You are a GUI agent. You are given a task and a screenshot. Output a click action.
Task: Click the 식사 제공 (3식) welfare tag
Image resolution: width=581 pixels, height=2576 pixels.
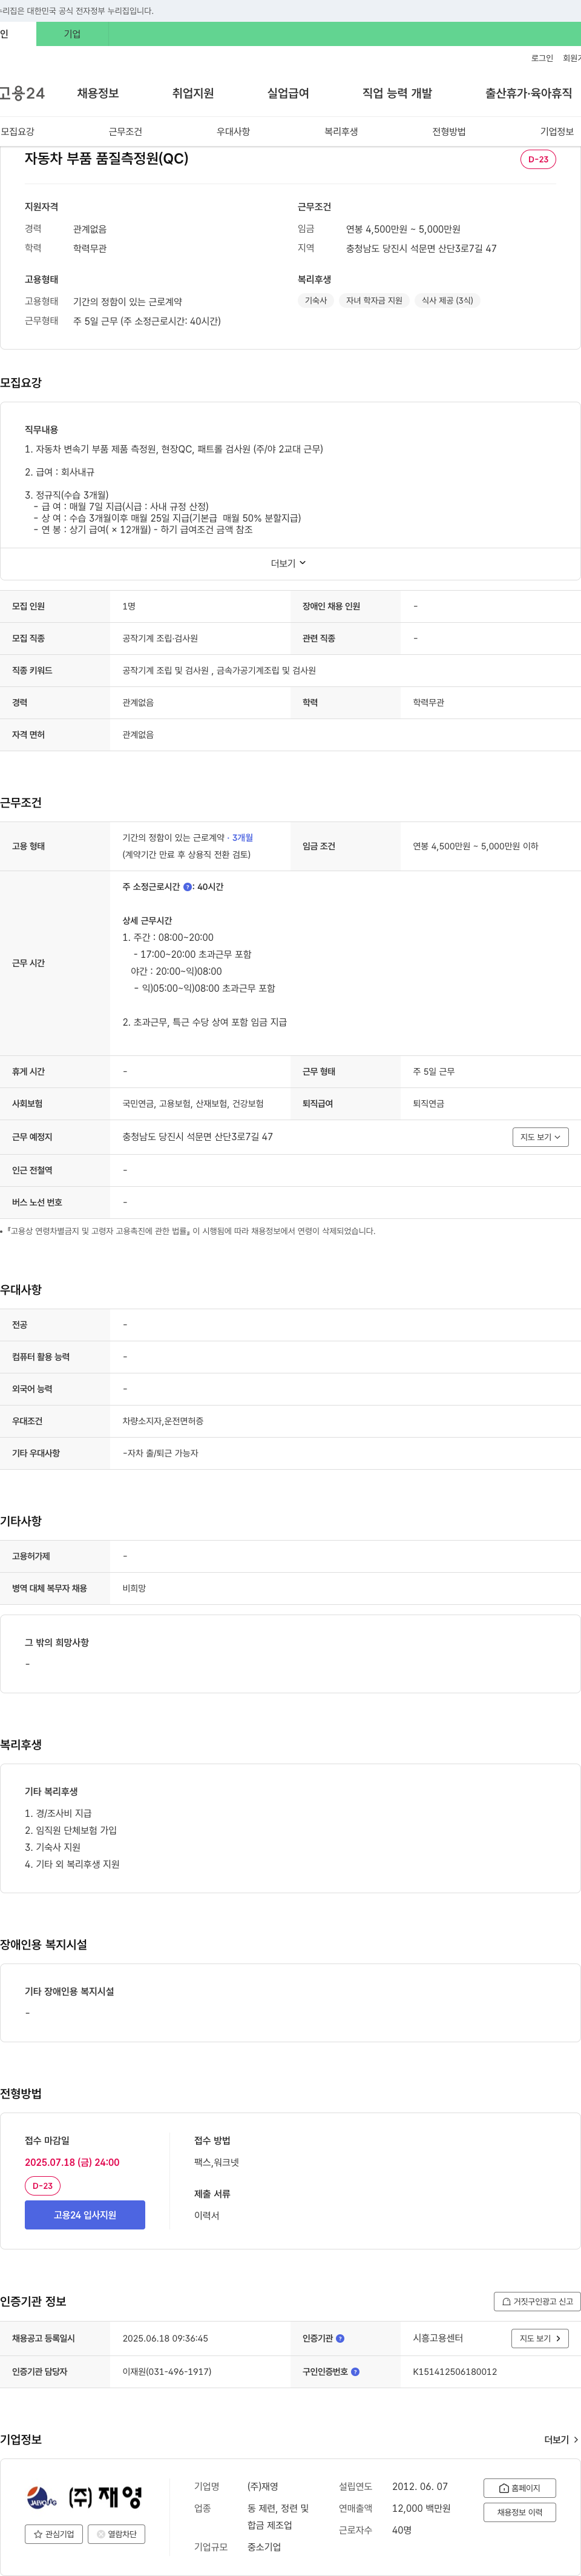click(447, 300)
